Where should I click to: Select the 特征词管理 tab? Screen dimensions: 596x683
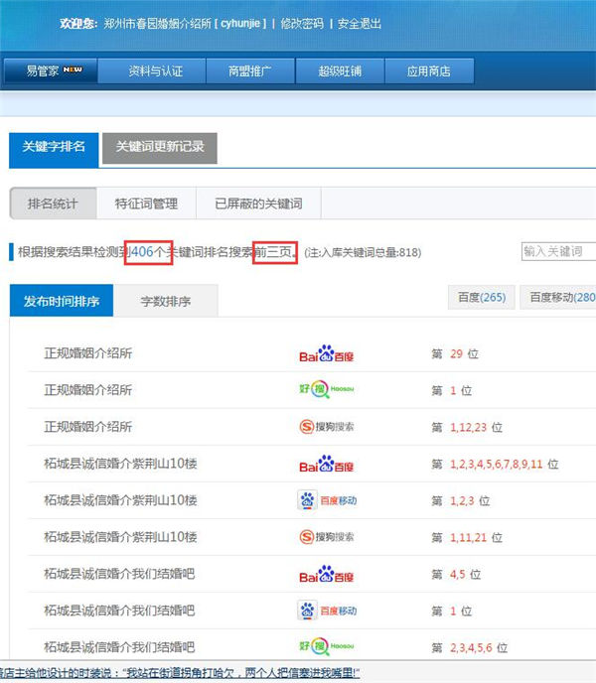pos(146,204)
